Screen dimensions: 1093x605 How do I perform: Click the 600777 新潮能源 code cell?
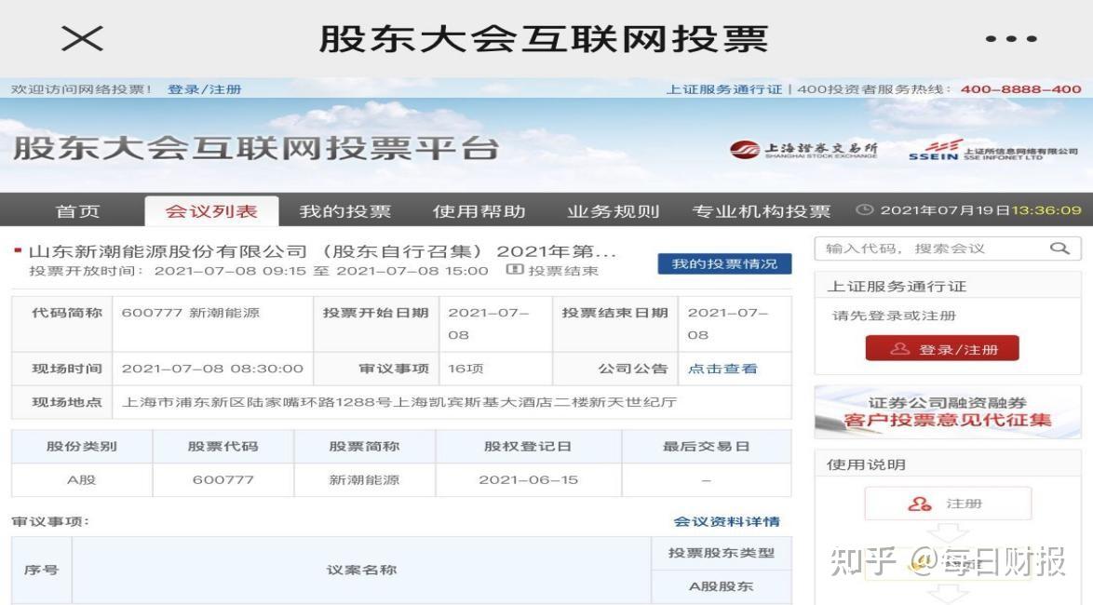pos(212,324)
